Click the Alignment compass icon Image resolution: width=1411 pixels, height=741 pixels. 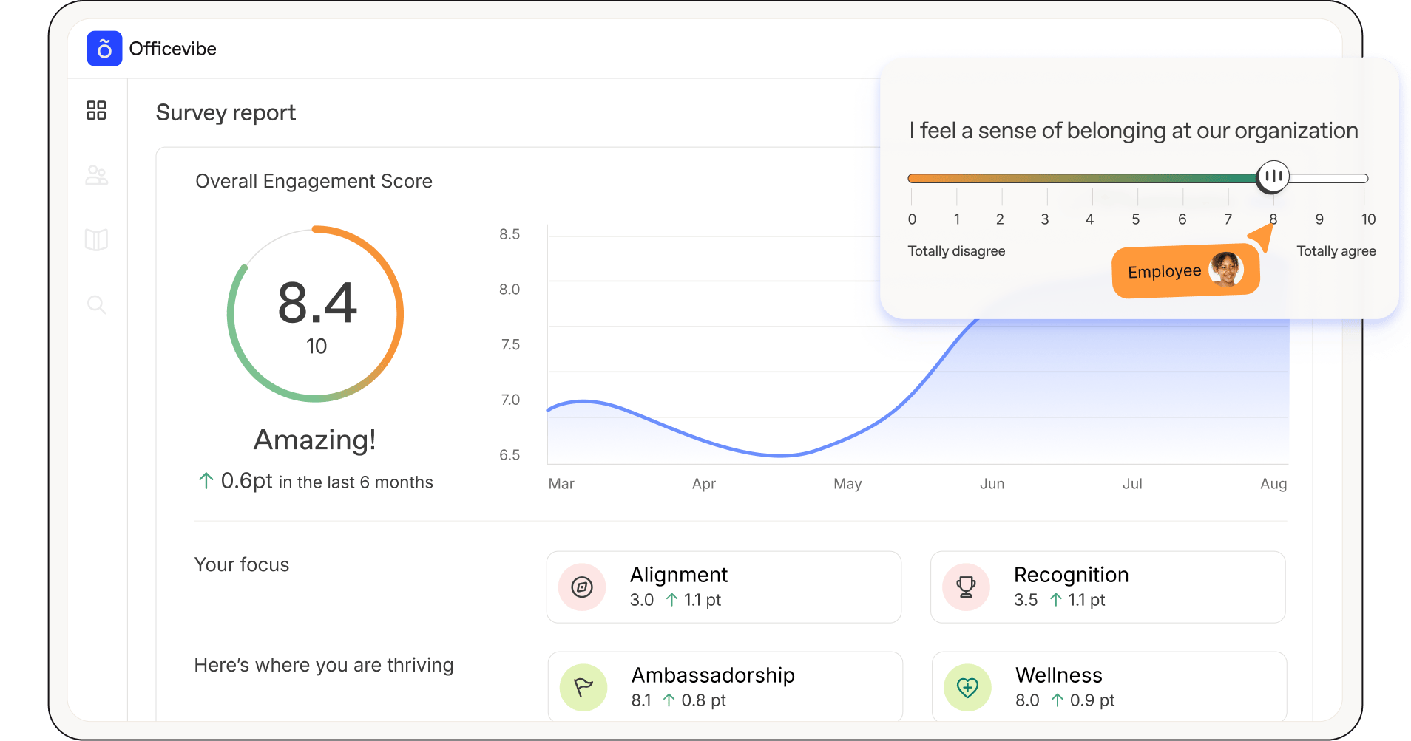coord(582,587)
